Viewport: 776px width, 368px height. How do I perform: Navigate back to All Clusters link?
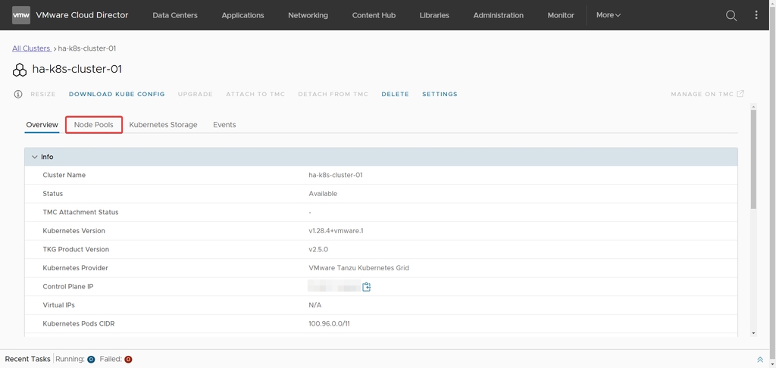click(x=31, y=48)
